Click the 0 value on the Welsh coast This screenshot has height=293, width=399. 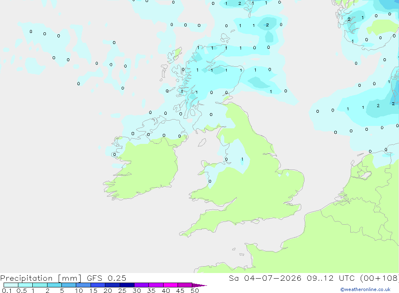click(x=210, y=181)
